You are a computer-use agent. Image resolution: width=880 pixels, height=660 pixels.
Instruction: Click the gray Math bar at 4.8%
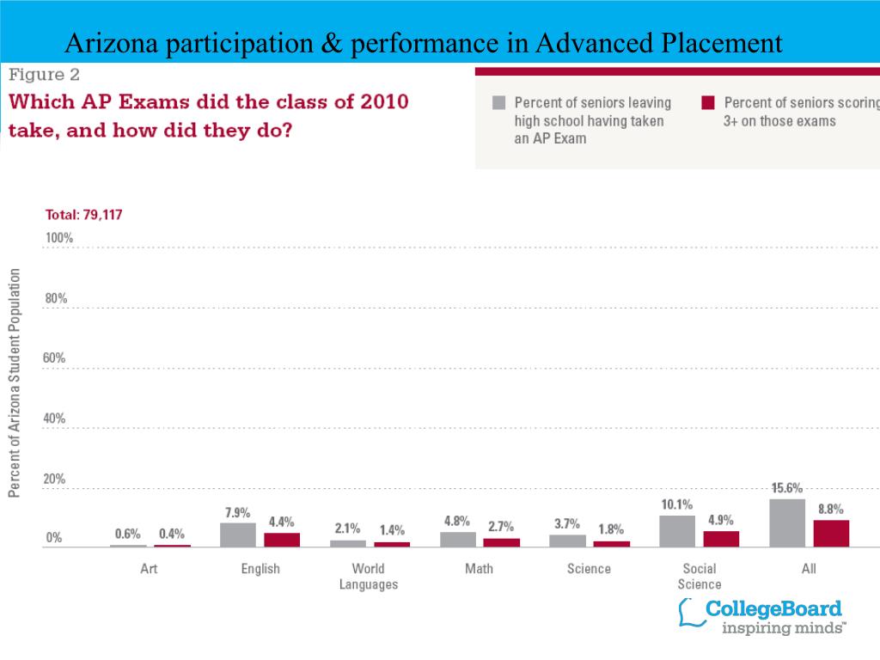click(458, 540)
